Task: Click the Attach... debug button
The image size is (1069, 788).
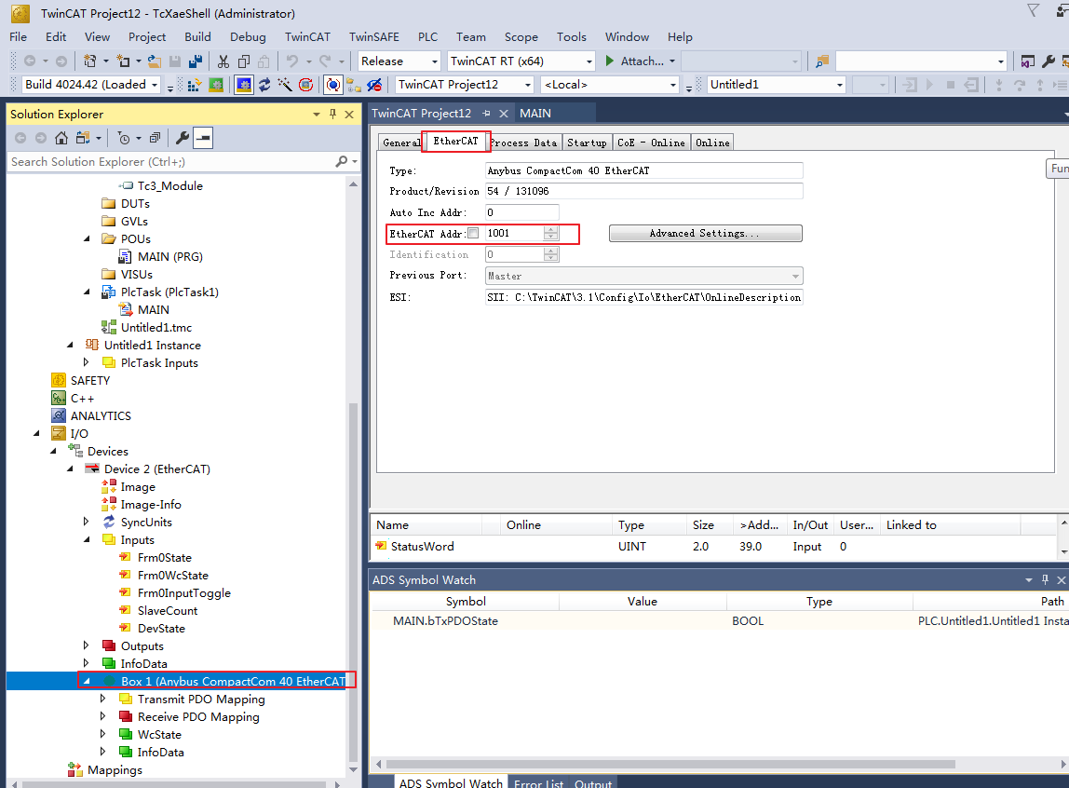Action: (642, 61)
